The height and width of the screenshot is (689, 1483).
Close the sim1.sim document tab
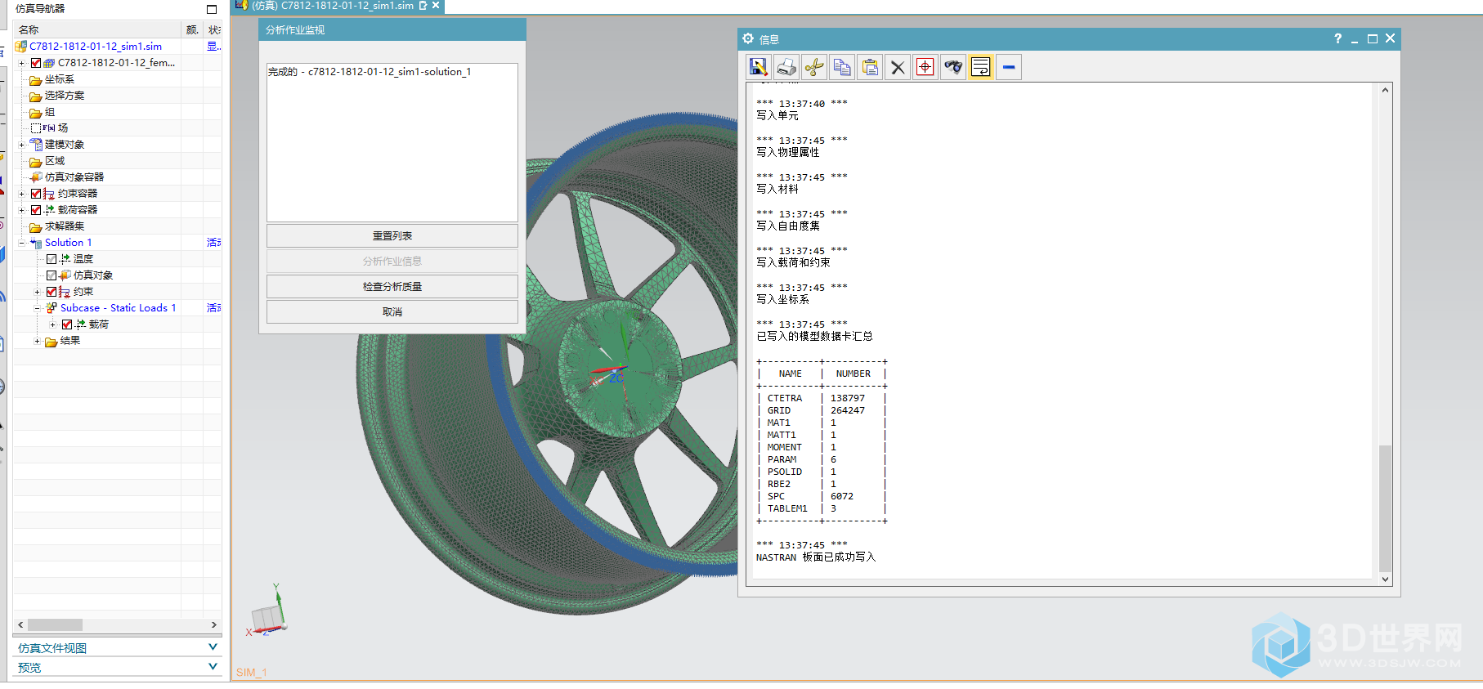point(436,5)
